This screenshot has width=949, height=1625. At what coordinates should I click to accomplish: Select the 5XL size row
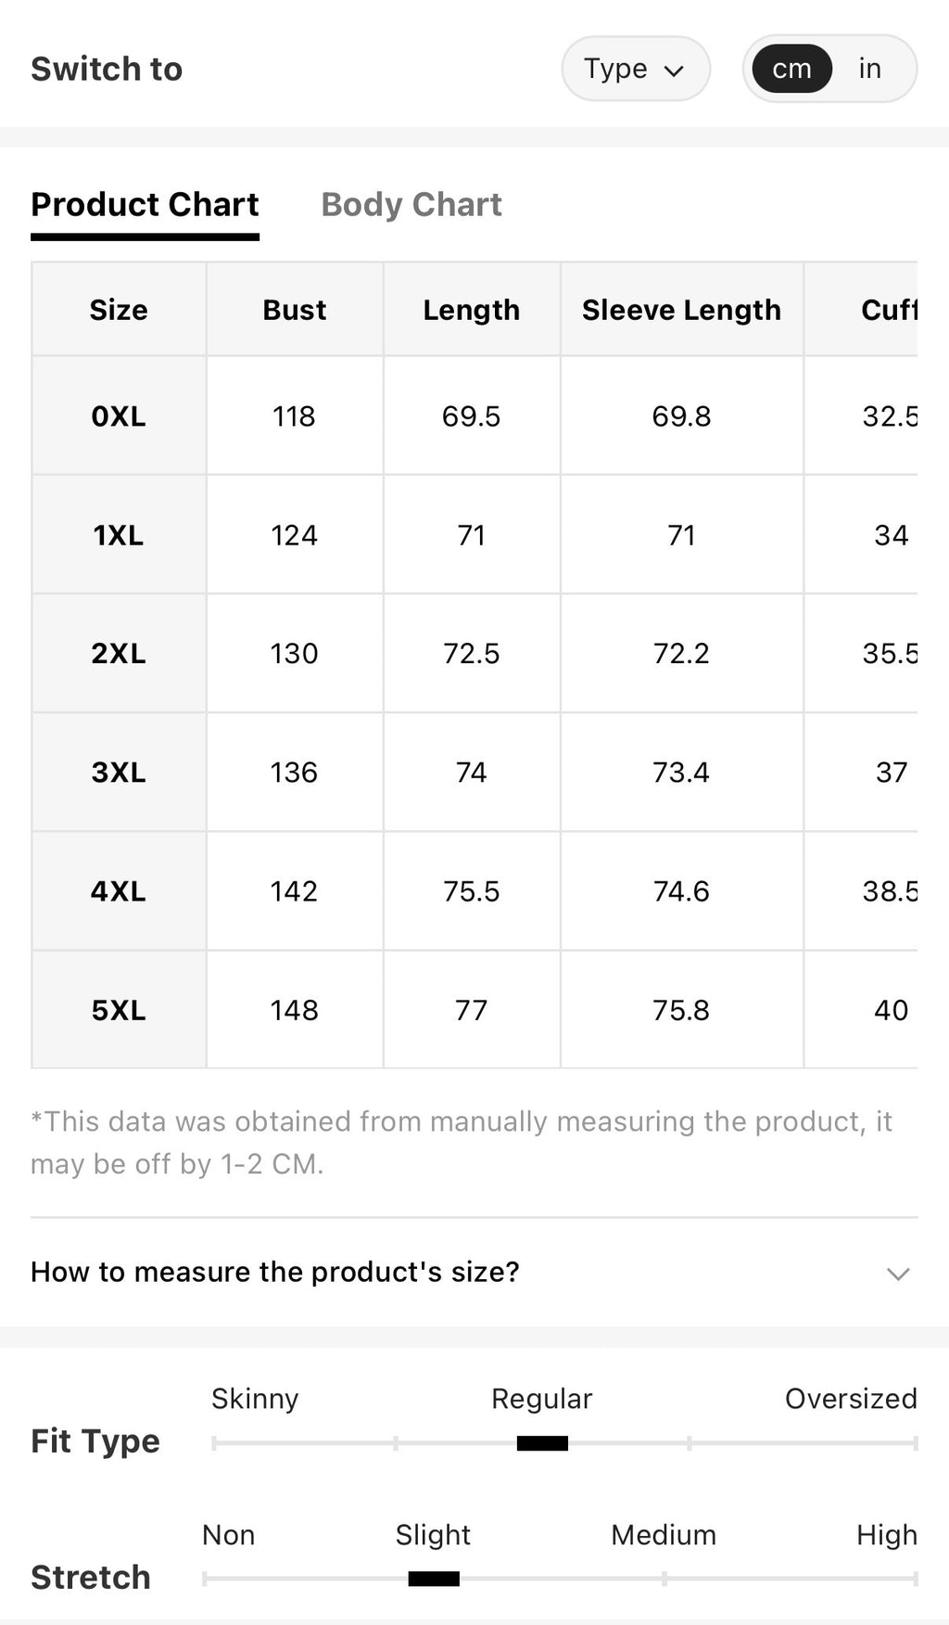474,1009
